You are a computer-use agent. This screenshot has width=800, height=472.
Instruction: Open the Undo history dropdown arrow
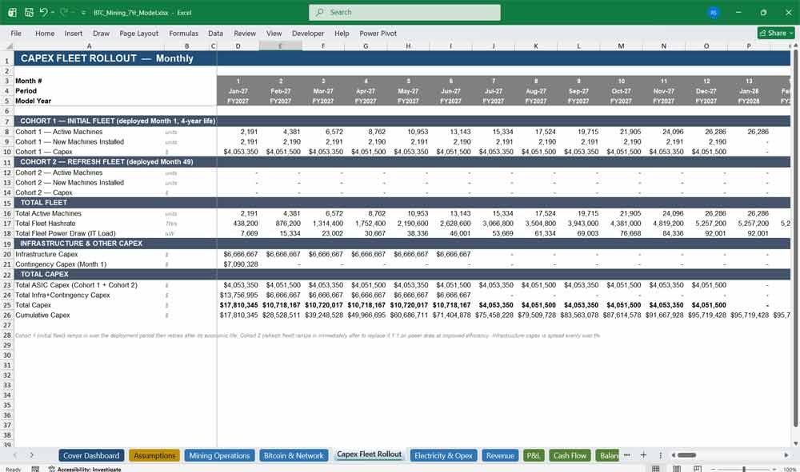(x=53, y=12)
